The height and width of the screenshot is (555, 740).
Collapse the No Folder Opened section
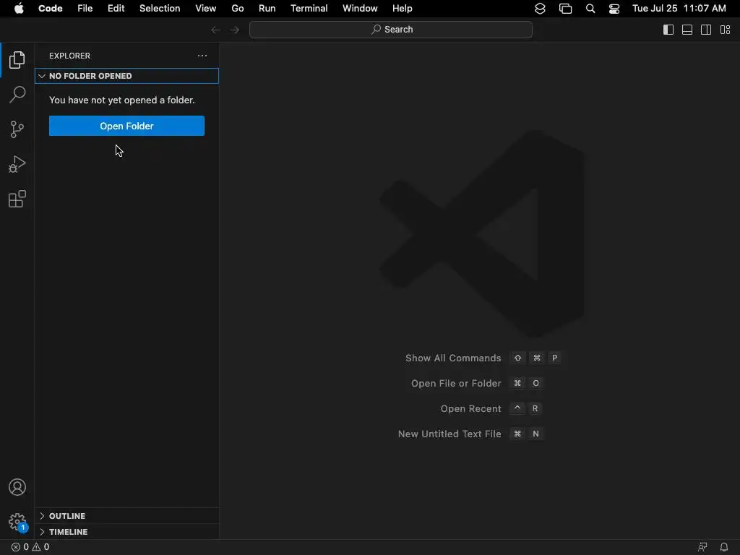[x=126, y=76]
